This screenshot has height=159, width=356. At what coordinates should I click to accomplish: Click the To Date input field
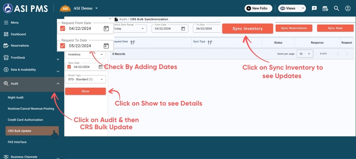(206, 28)
